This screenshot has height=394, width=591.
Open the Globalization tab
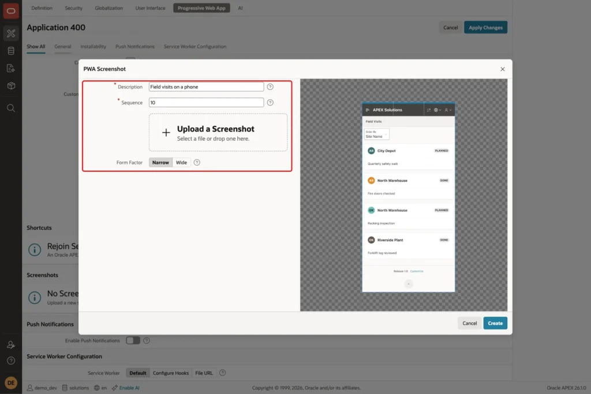click(x=109, y=8)
